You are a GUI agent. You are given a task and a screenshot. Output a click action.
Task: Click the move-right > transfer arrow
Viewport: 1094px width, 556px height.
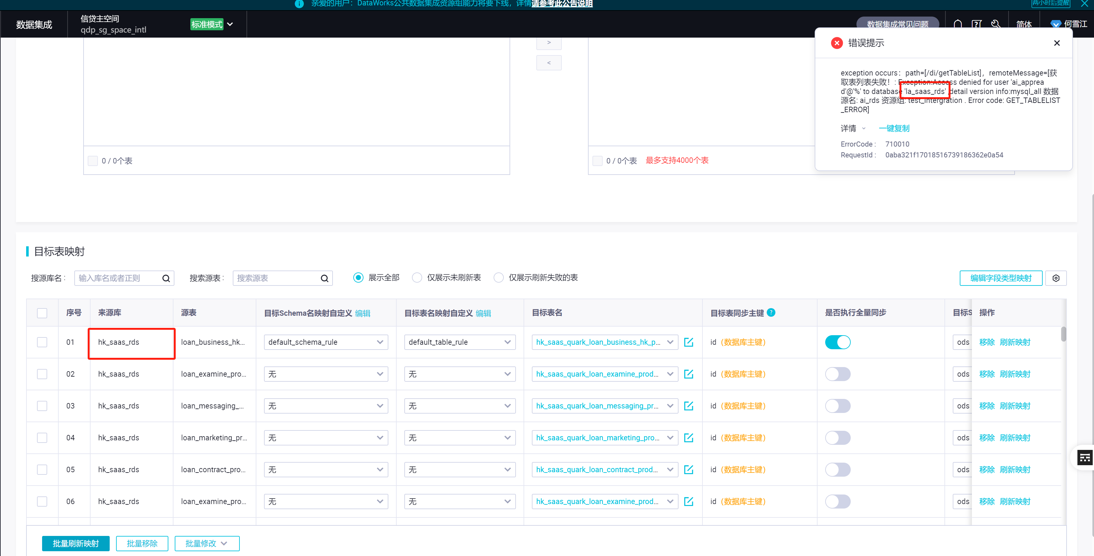click(x=549, y=42)
